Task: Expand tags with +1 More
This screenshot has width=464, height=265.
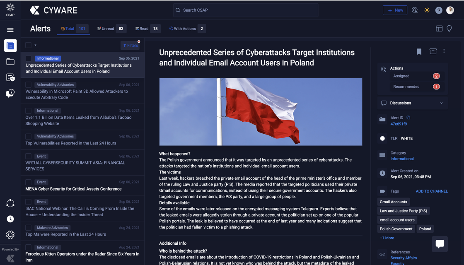Action: [387, 238]
